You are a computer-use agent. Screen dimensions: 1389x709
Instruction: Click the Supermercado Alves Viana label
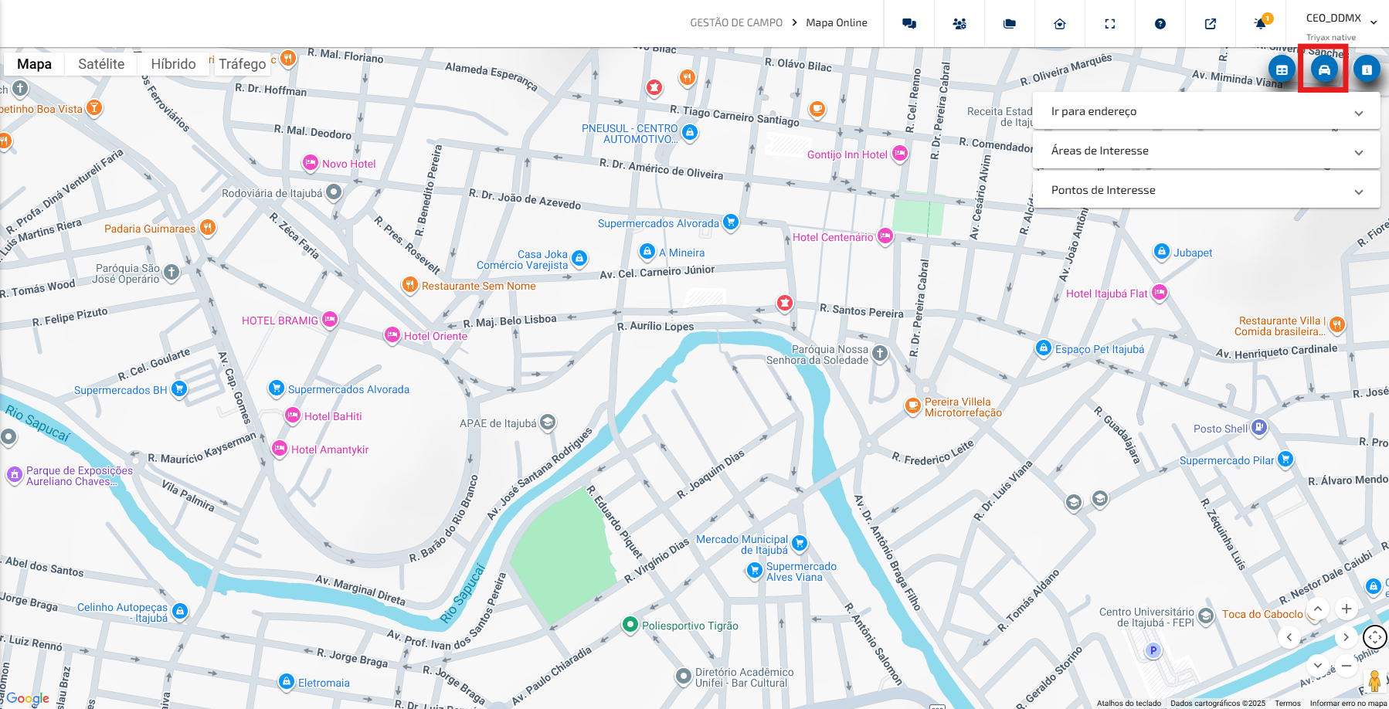click(x=801, y=572)
